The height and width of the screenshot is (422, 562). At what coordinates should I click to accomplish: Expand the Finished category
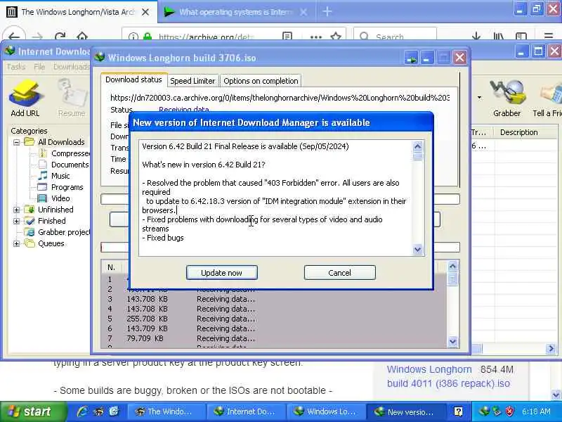tap(16, 221)
